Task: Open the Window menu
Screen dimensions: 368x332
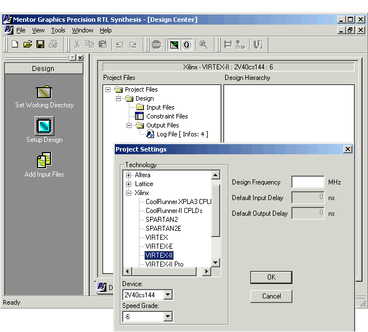Action: pyautogui.click(x=82, y=30)
